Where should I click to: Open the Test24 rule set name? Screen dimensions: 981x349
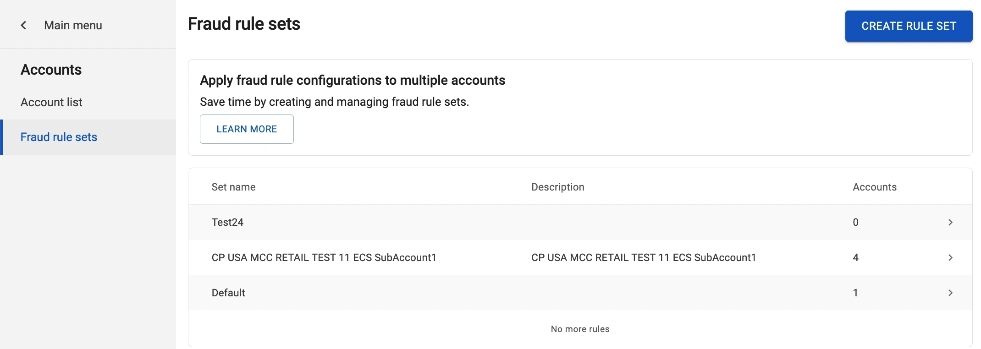[227, 222]
